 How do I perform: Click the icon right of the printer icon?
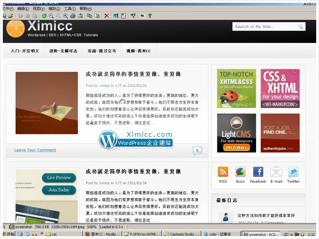coord(80,16)
